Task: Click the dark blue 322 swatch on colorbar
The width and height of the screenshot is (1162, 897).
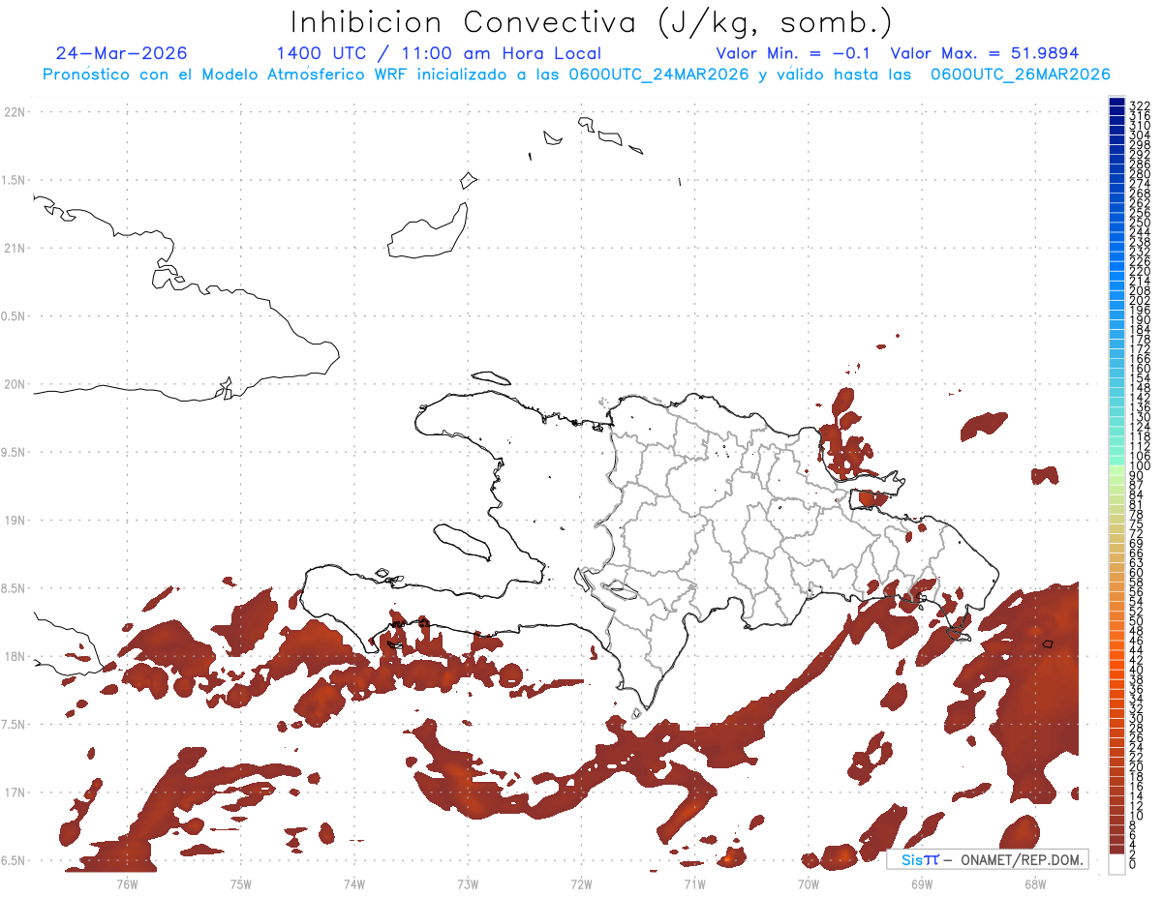Action: (1116, 103)
